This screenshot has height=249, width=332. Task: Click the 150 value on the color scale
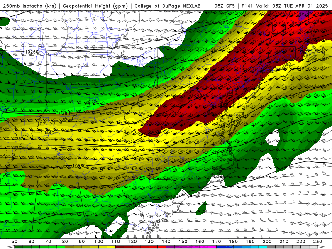click(183, 242)
